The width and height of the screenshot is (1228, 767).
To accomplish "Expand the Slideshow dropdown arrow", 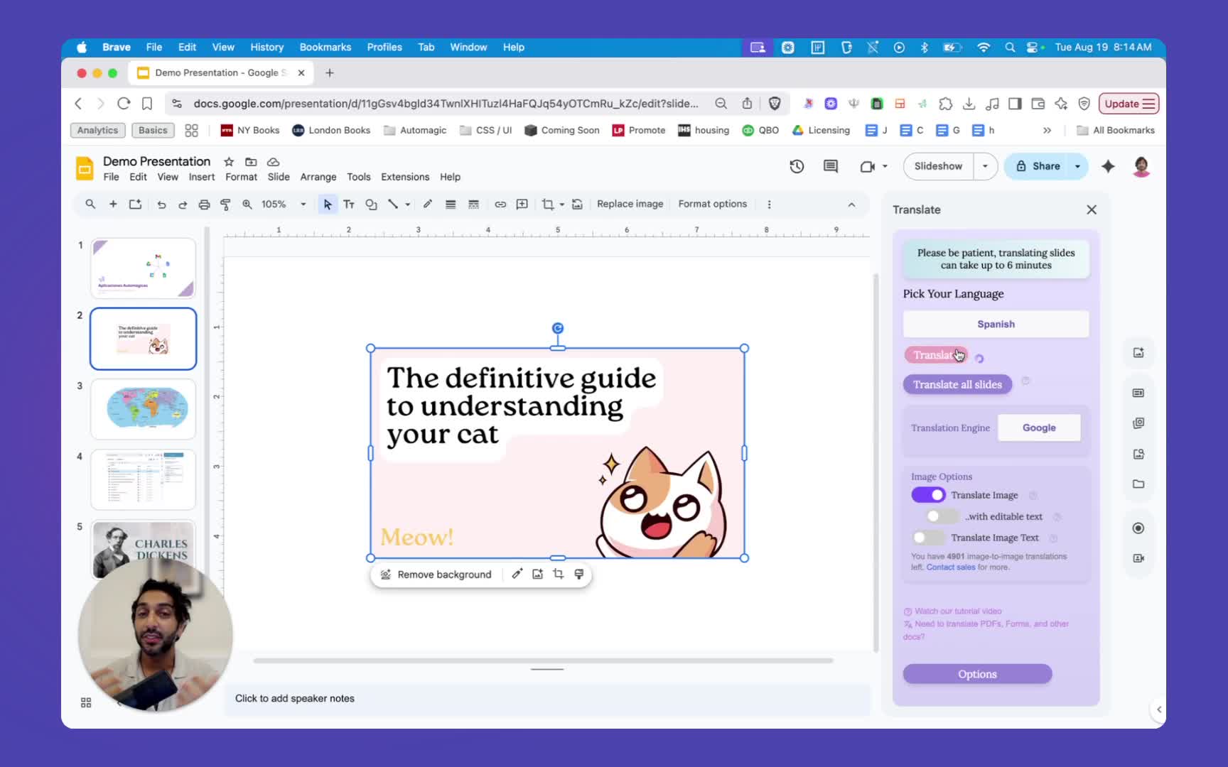I will click(985, 166).
